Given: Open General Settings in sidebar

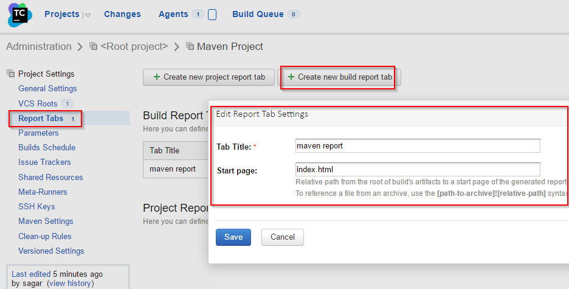Looking at the screenshot, I should [47, 88].
